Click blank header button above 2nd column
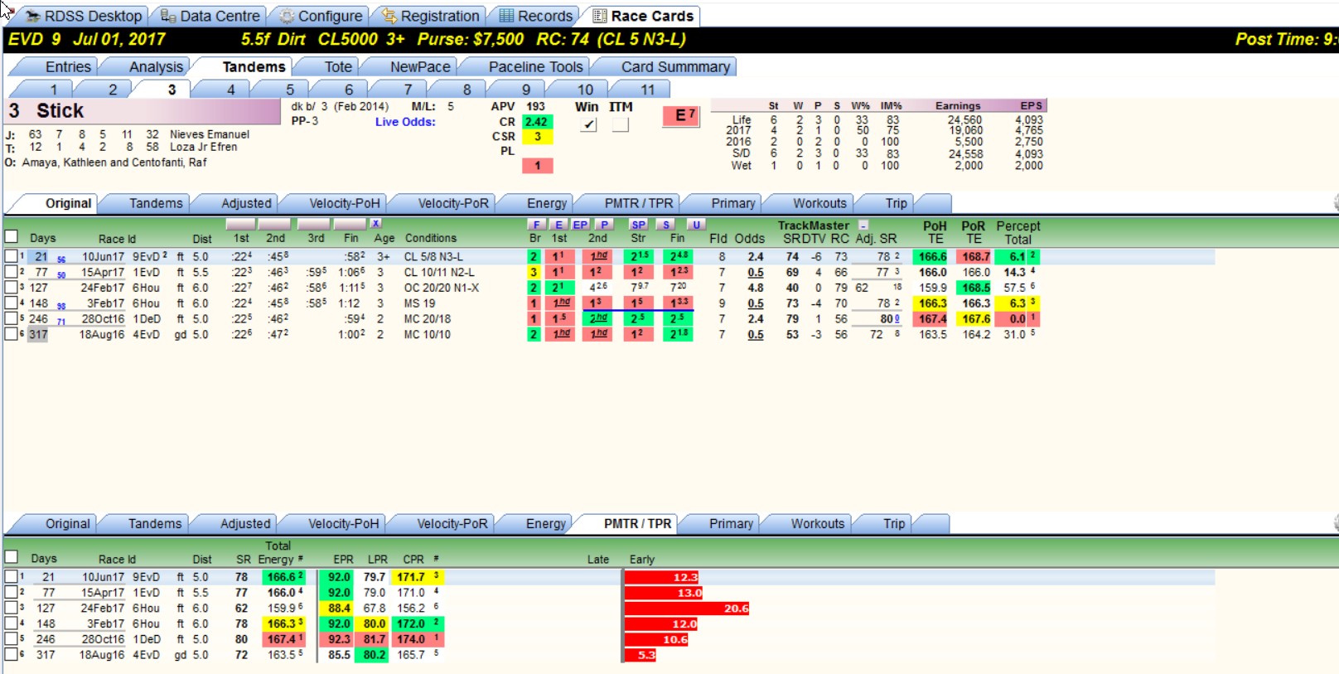 tap(274, 224)
